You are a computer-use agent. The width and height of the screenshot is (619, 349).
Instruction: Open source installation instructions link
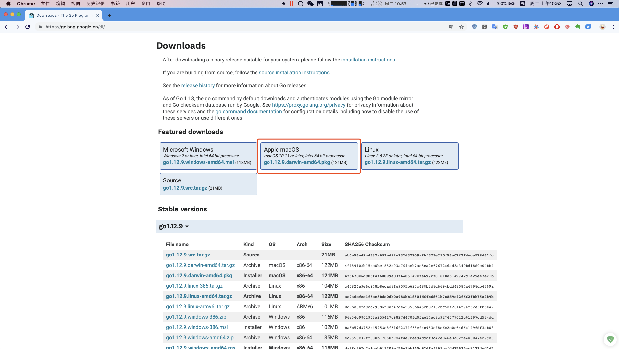tap(294, 73)
